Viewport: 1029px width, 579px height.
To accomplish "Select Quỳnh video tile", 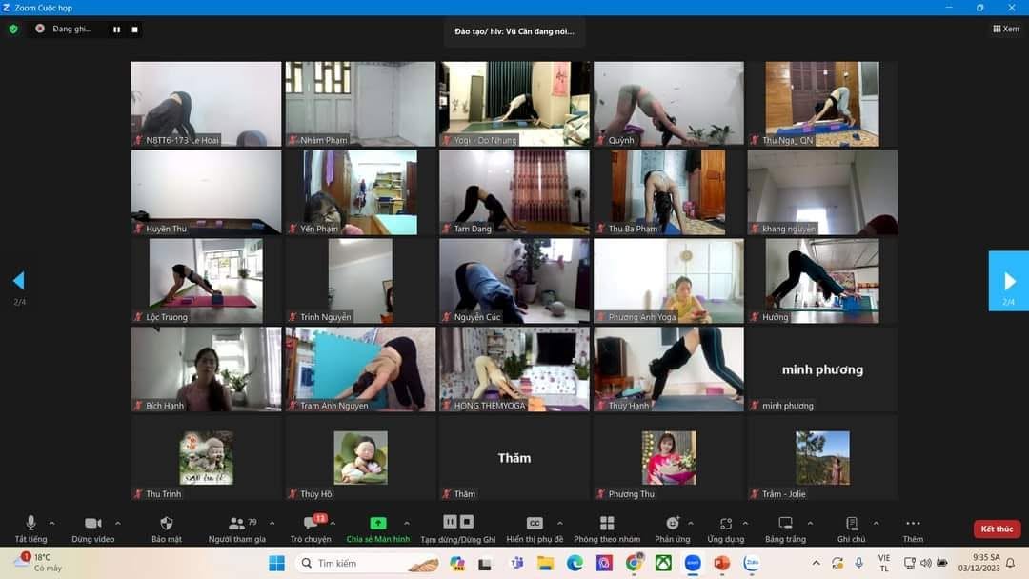I will coord(669,104).
